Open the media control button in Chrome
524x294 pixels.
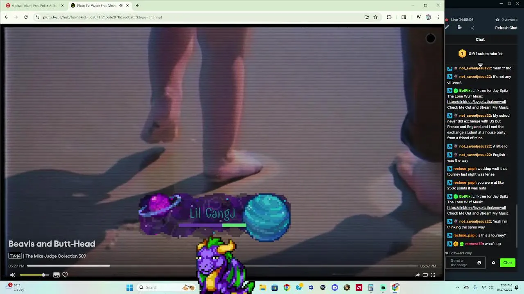tap(418, 17)
